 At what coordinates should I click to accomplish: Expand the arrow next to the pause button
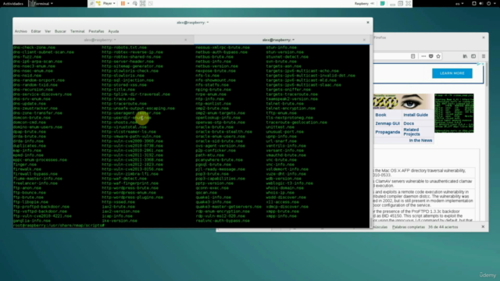coord(128,3)
